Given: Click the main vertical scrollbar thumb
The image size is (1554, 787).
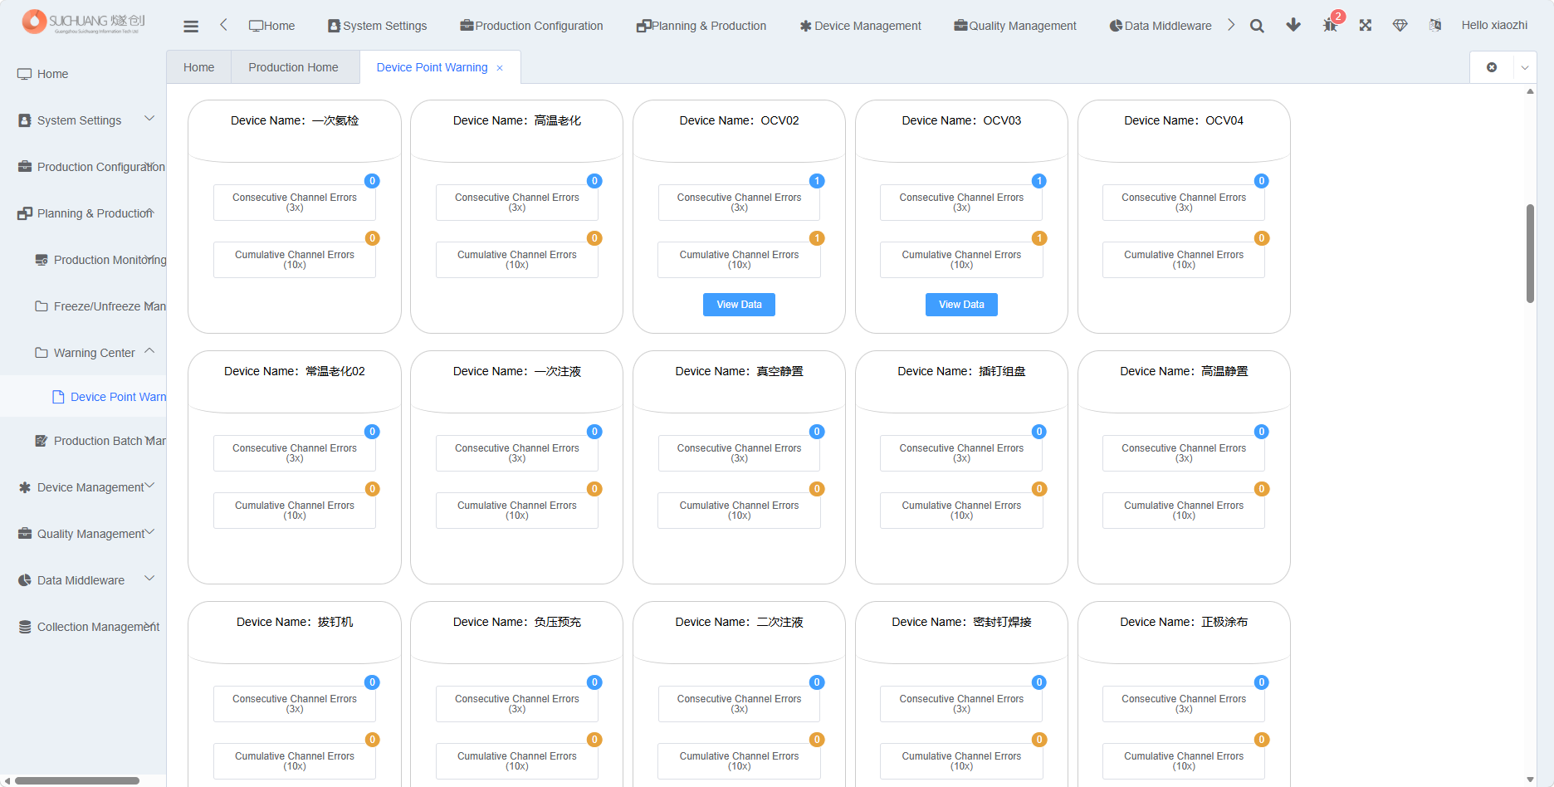Looking at the screenshot, I should pyautogui.click(x=1530, y=253).
